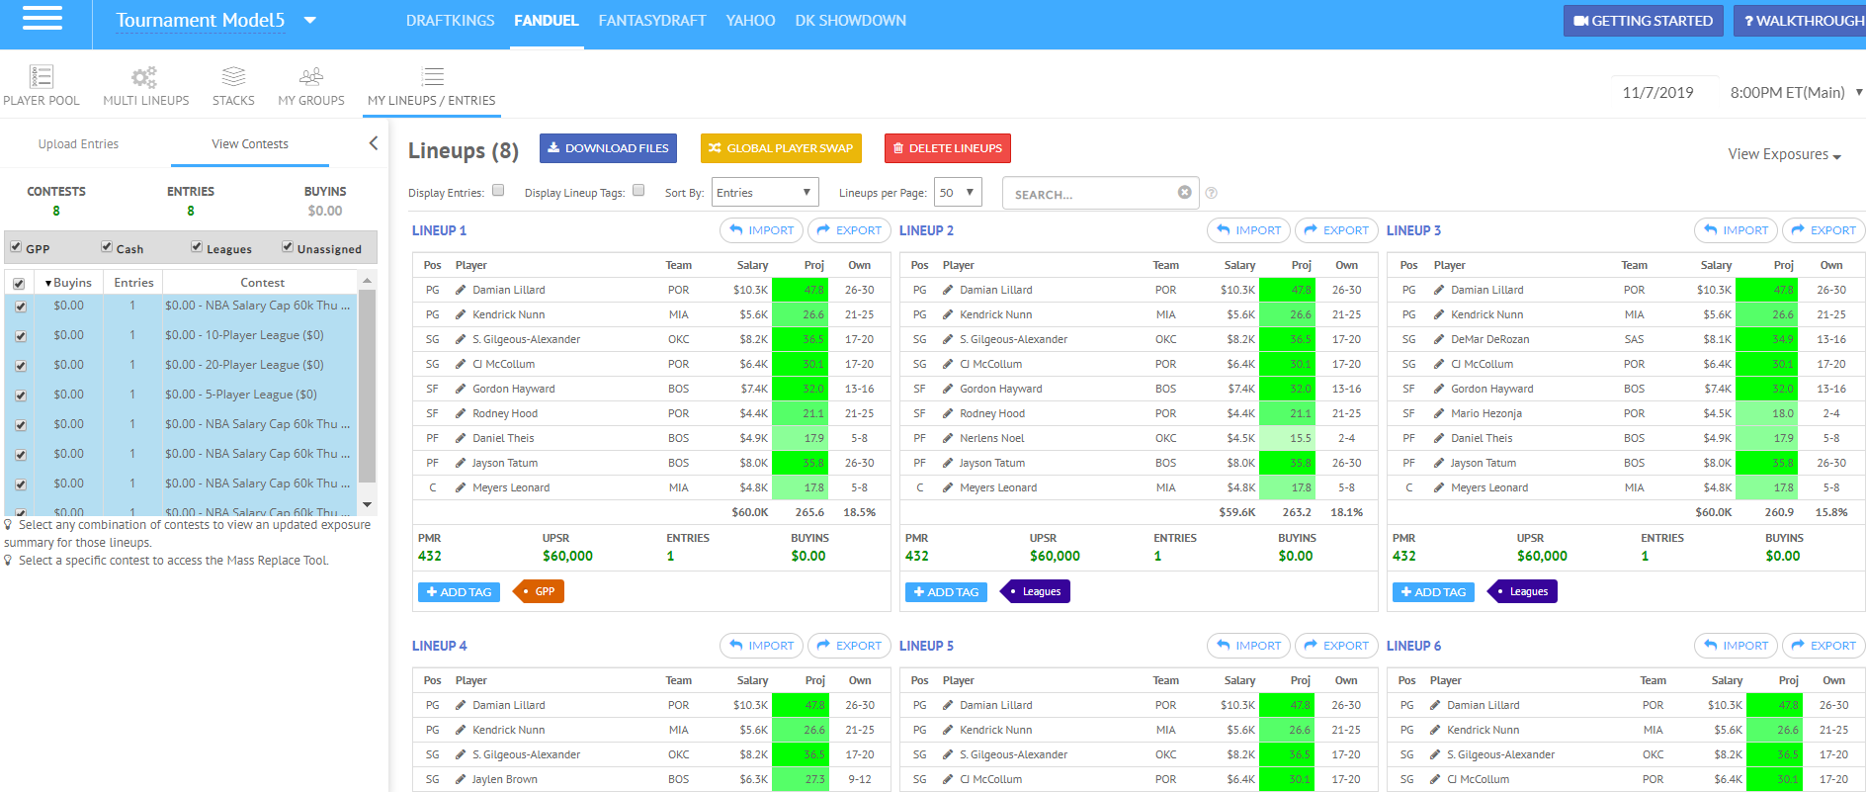
Task: Open the Sort By dropdown
Action: pos(765,192)
